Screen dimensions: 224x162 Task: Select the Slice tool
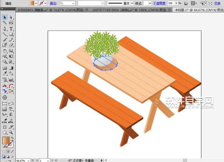pos(11,127)
